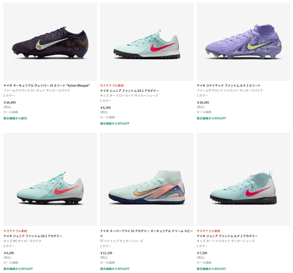Click the 表示価格から割引 discount label
The width and height of the screenshot is (293, 273).
15,118
